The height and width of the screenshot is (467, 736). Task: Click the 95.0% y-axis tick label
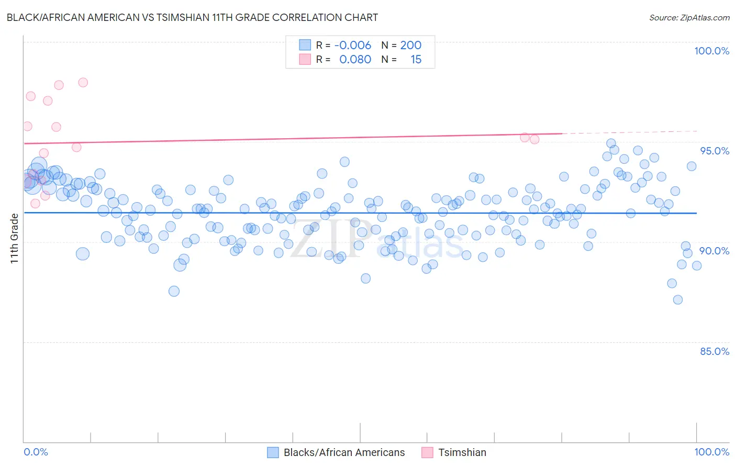(715, 151)
